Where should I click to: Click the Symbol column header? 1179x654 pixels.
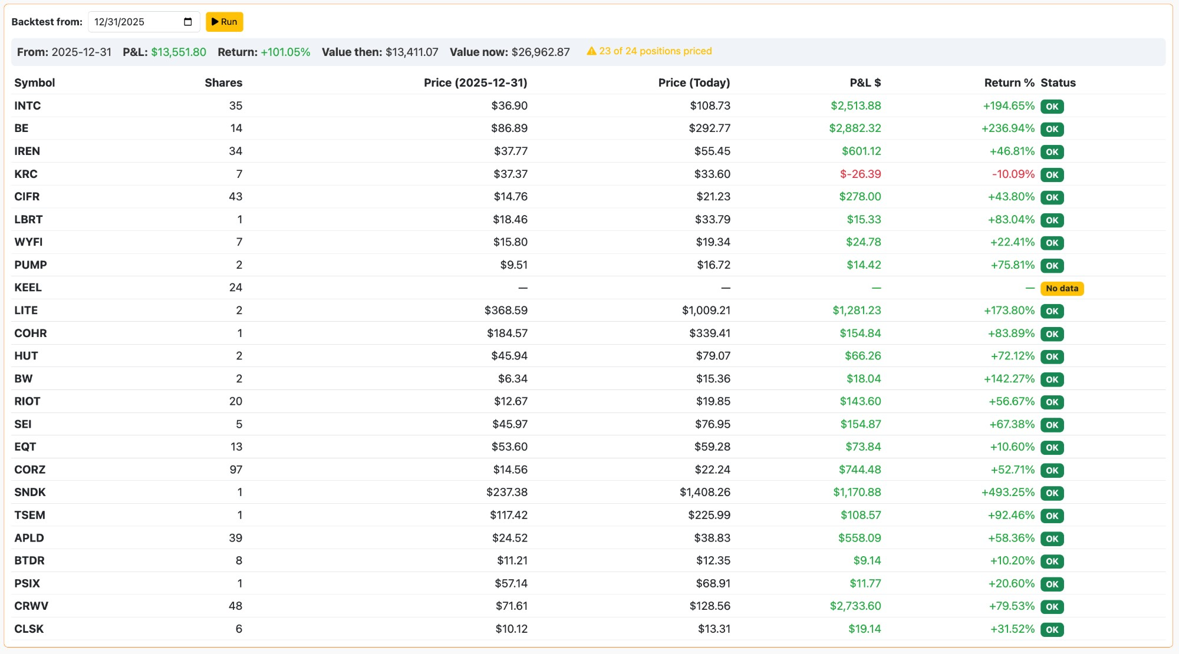[35, 82]
